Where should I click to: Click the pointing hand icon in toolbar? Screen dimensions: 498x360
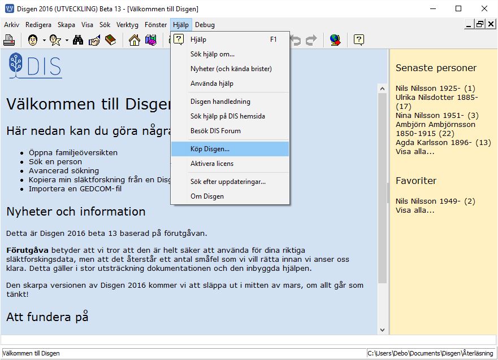click(x=94, y=40)
